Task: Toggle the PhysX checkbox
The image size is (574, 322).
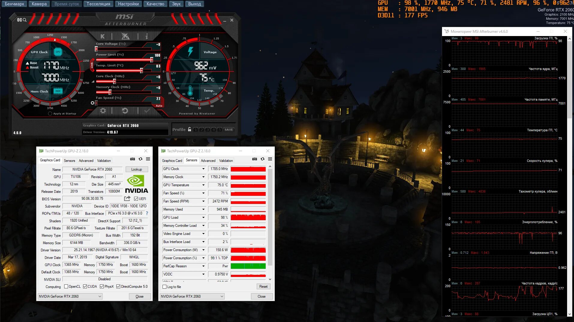Action: pos(102,287)
